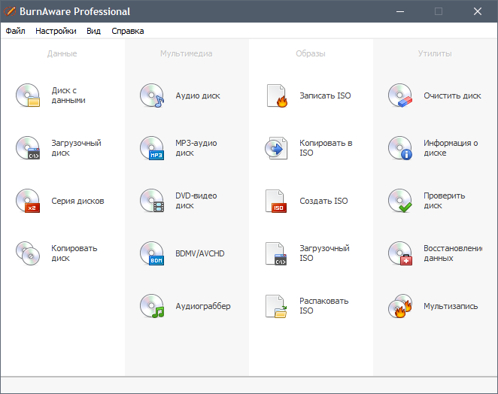Click the Мультимедиа column header
This screenshot has width=498, height=394.
click(186, 53)
